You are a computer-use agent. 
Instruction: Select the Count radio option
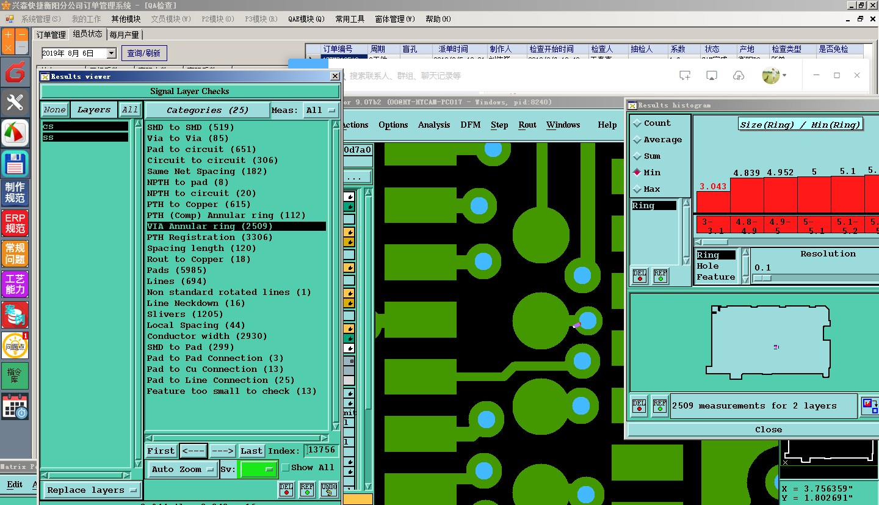point(638,123)
